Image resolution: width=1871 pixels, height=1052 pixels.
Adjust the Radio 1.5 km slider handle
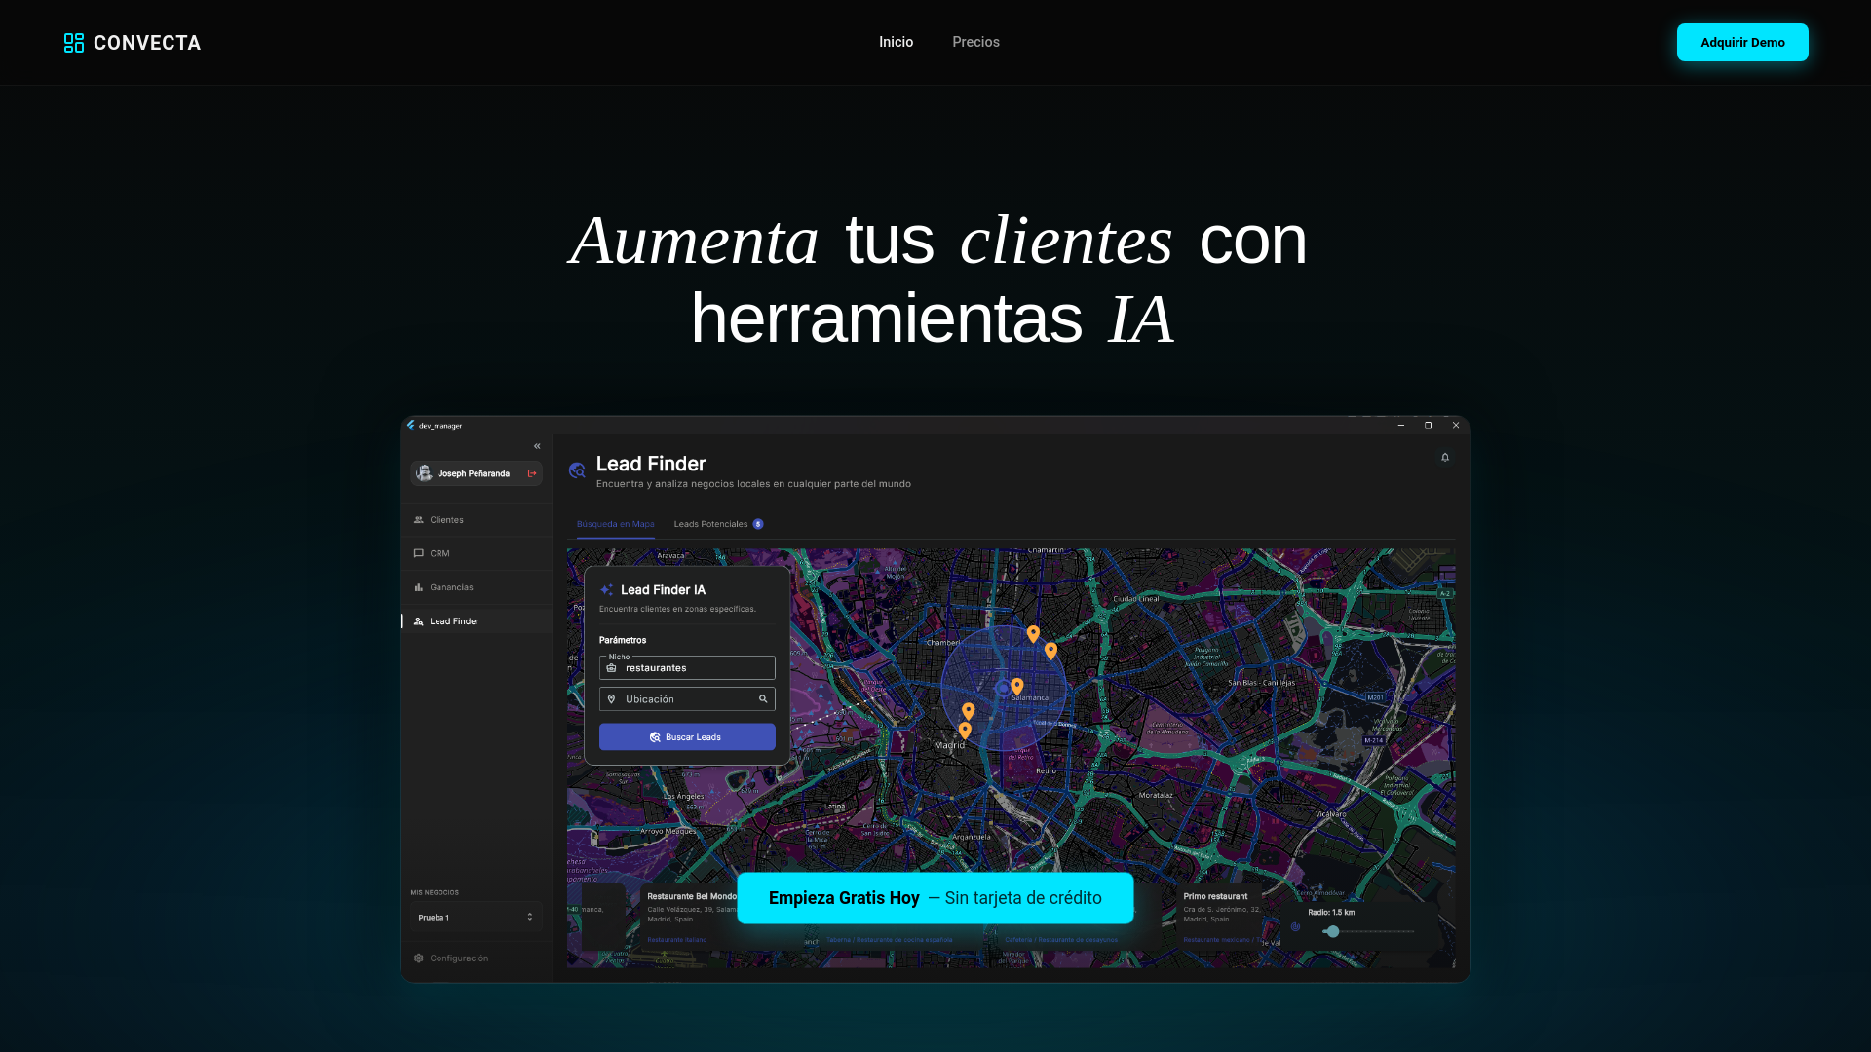tap(1332, 932)
